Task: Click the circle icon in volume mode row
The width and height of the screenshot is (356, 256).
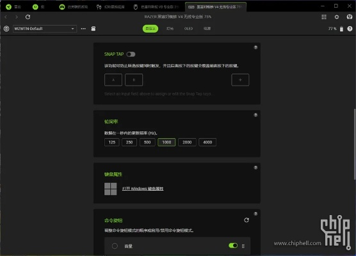Action: click(115, 246)
